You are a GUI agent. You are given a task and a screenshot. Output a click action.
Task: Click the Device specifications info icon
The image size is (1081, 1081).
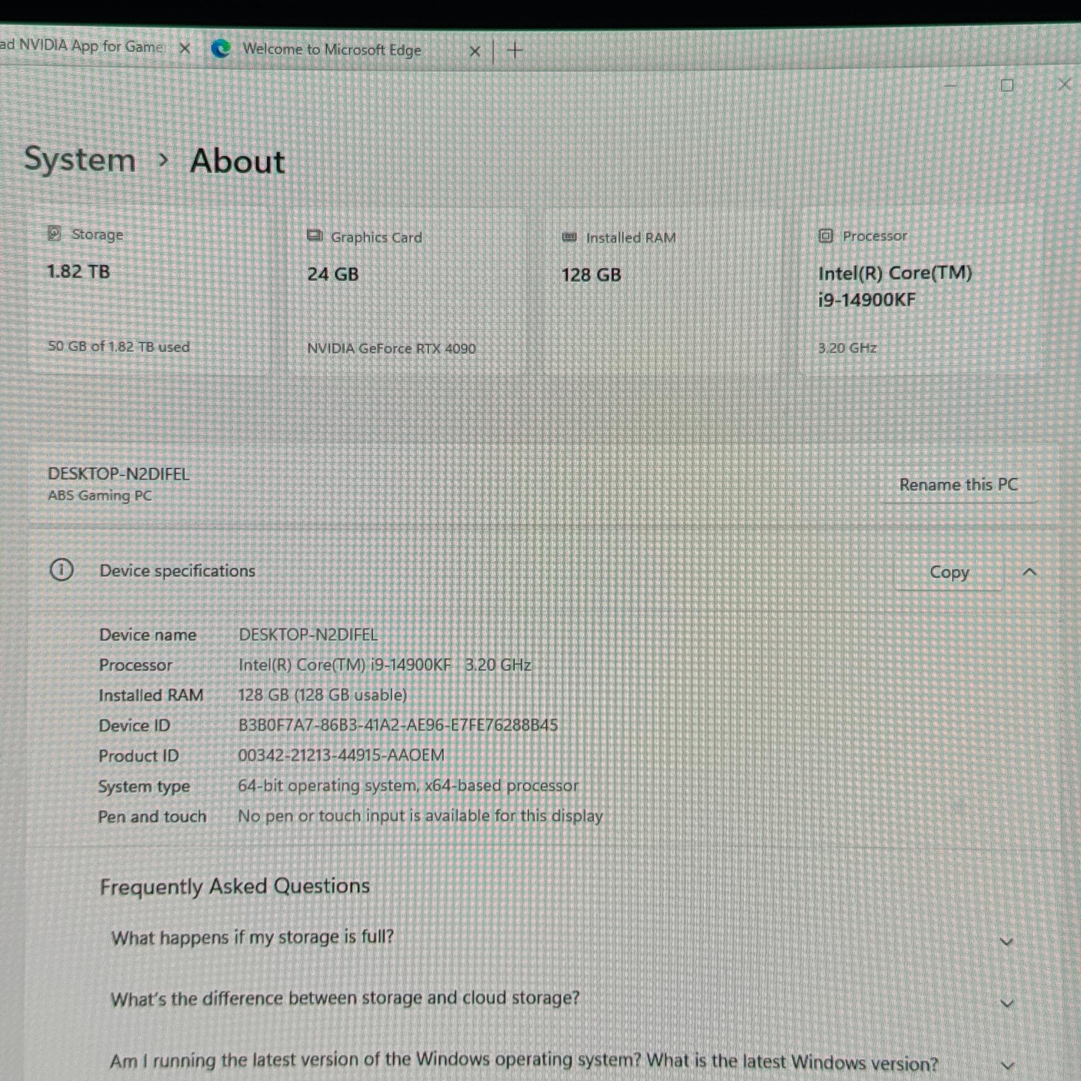point(62,570)
